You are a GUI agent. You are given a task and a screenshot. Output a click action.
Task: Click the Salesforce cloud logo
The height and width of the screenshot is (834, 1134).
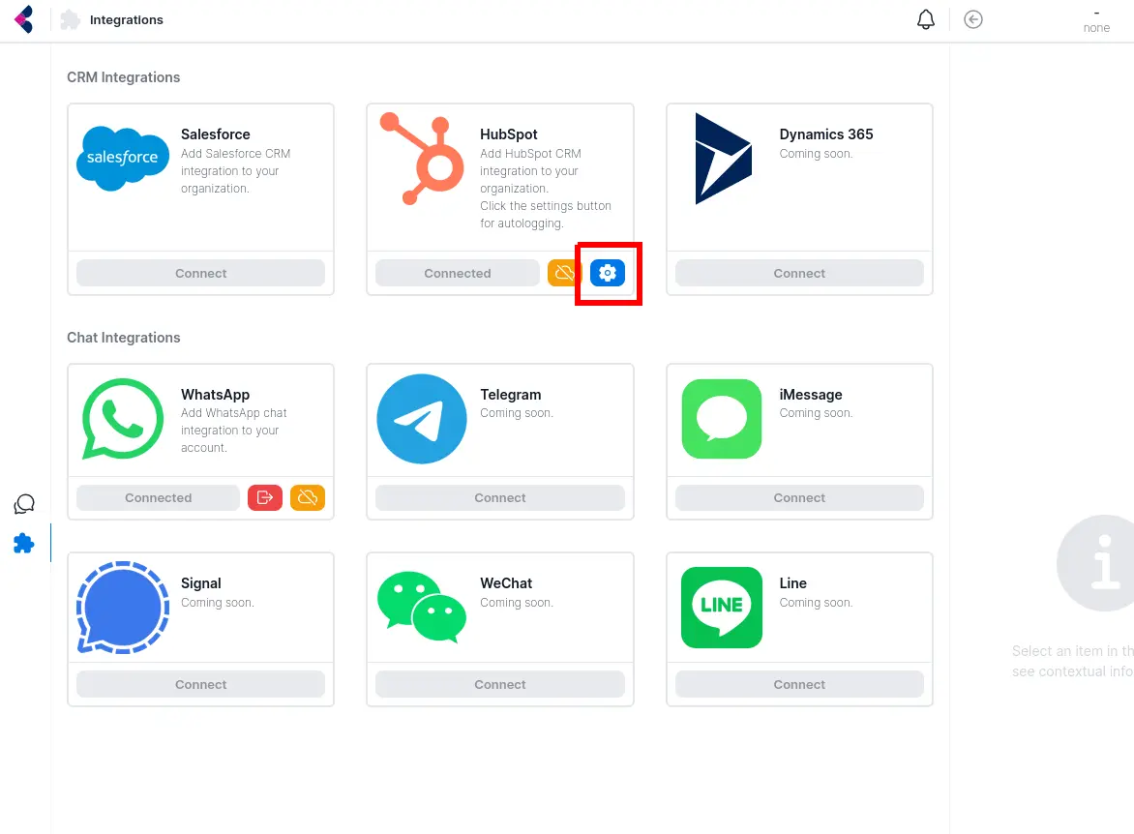[123, 158]
